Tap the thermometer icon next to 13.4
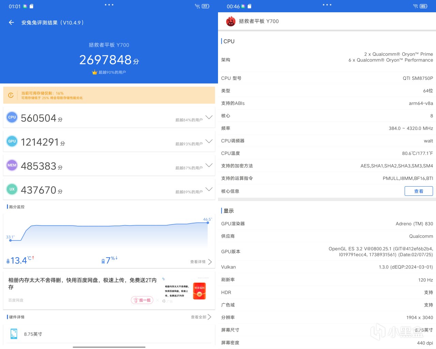436x349 pixels. [x=8, y=261]
